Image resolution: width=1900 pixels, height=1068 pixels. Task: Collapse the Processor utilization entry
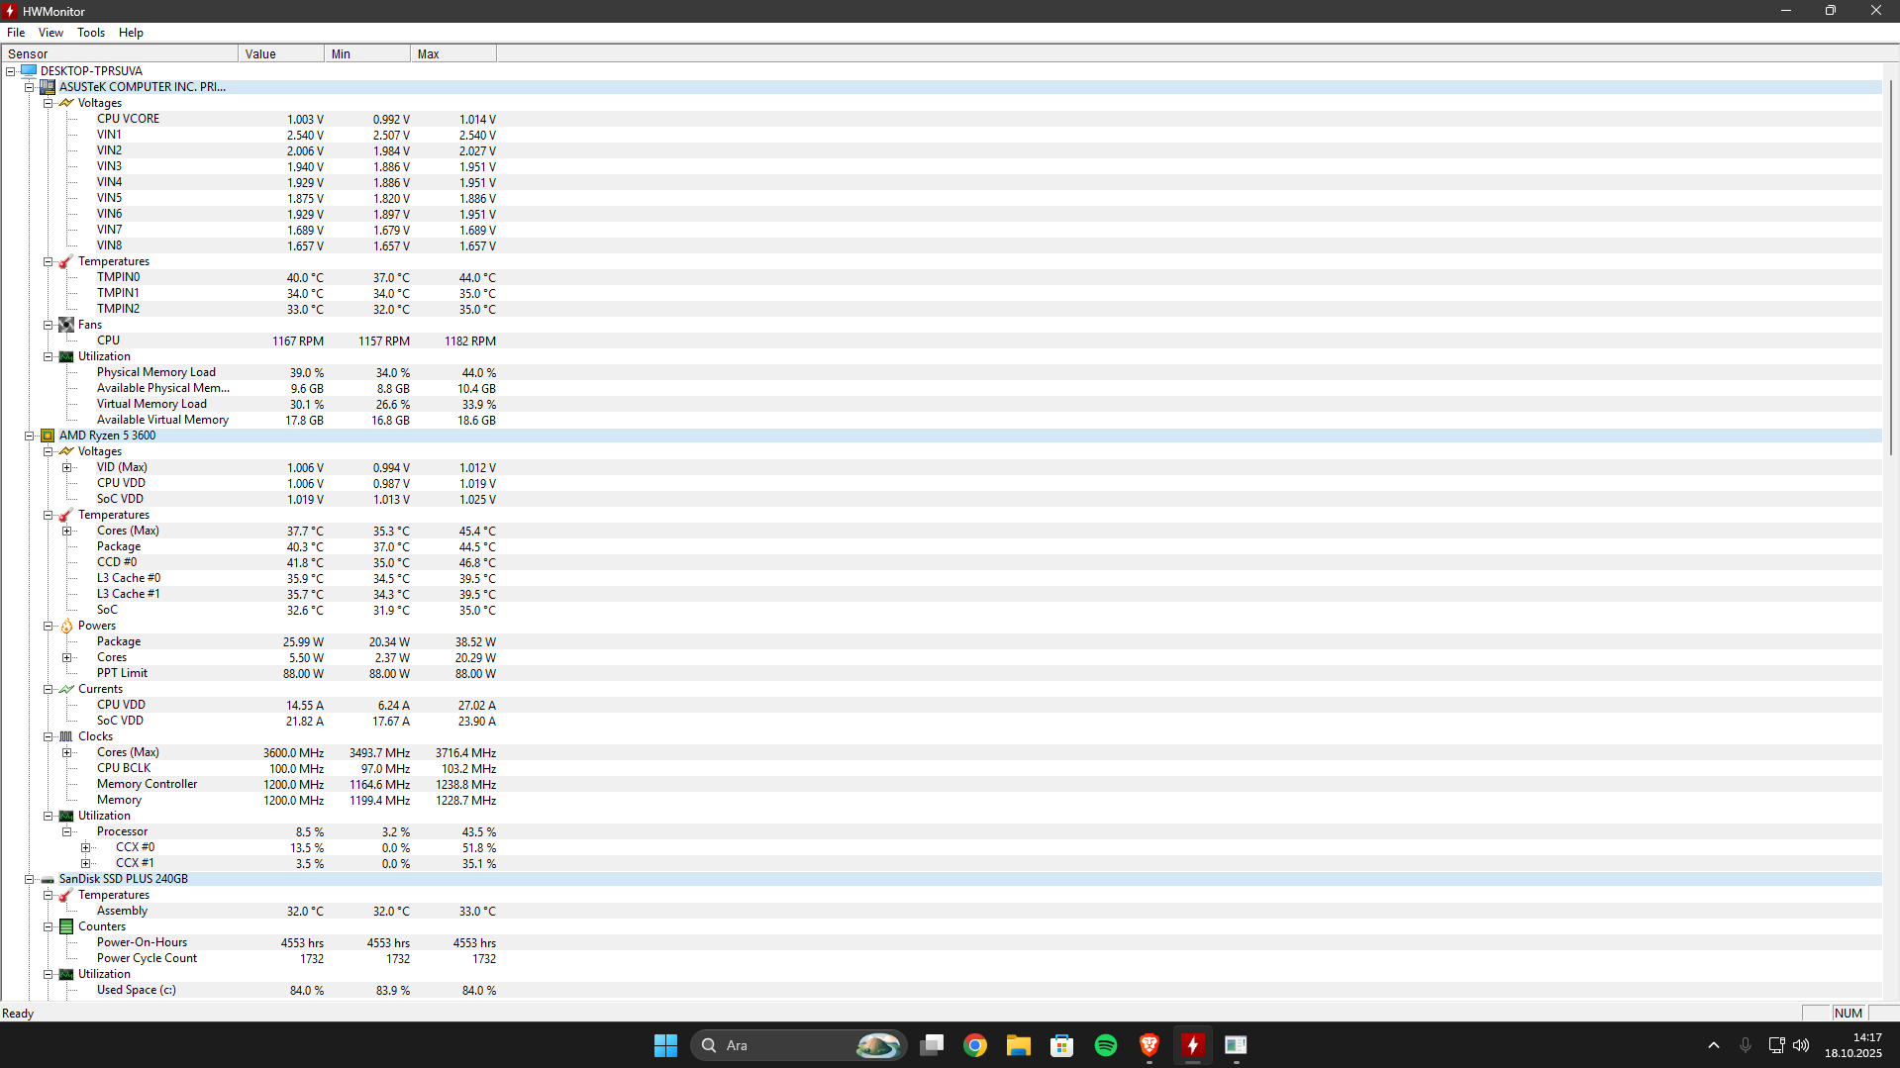pyautogui.click(x=67, y=831)
